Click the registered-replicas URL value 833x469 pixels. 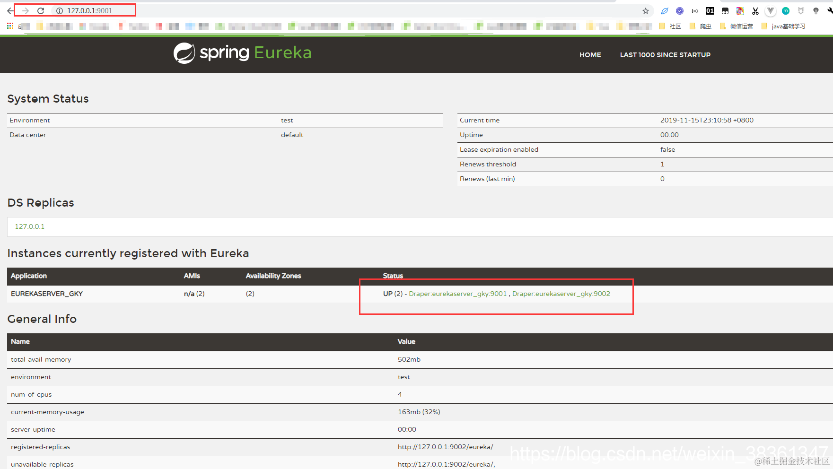coord(445,447)
